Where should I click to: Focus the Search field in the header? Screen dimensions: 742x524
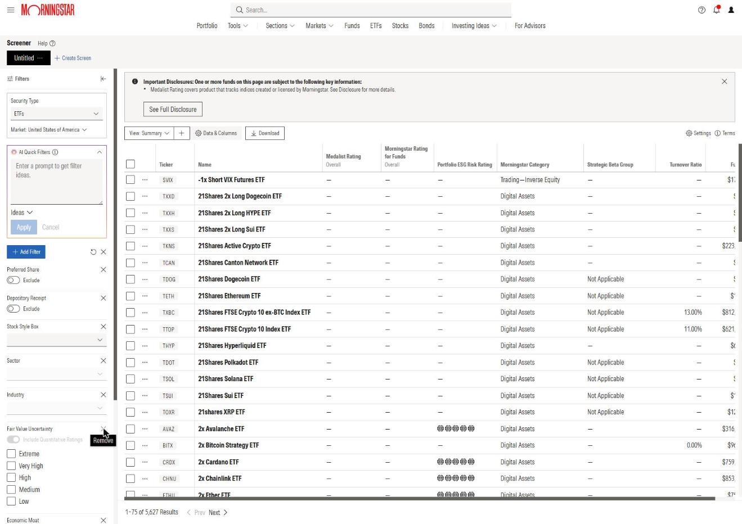pyautogui.click(x=371, y=10)
